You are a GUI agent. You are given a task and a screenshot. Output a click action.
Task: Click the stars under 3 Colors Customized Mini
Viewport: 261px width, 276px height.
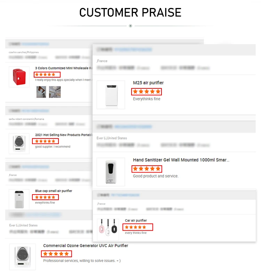[47, 74]
